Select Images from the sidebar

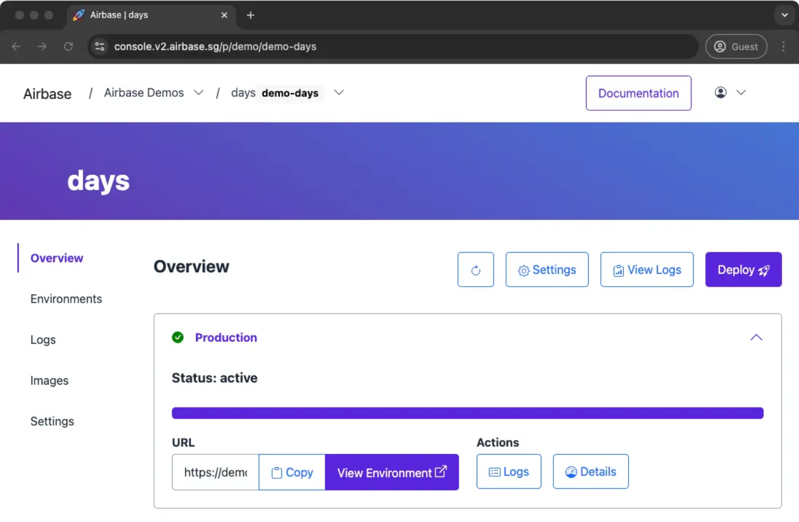(x=50, y=380)
